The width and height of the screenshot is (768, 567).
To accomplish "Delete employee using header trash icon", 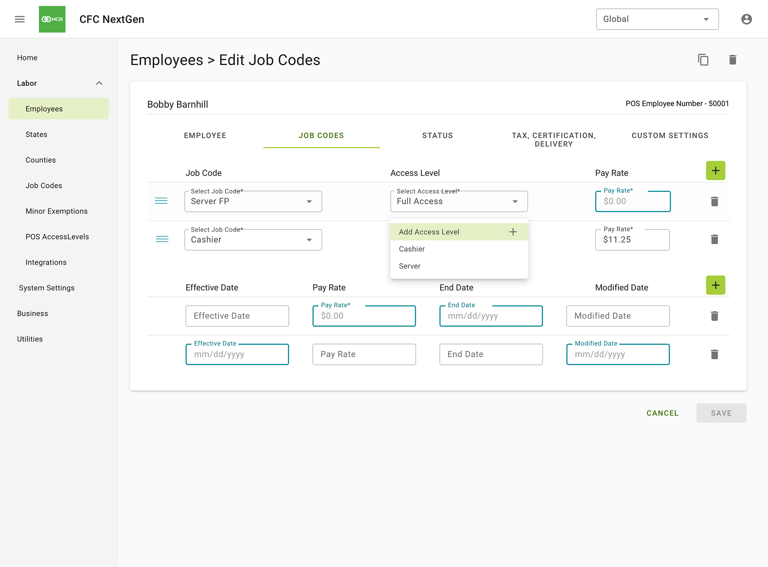I will (732, 60).
